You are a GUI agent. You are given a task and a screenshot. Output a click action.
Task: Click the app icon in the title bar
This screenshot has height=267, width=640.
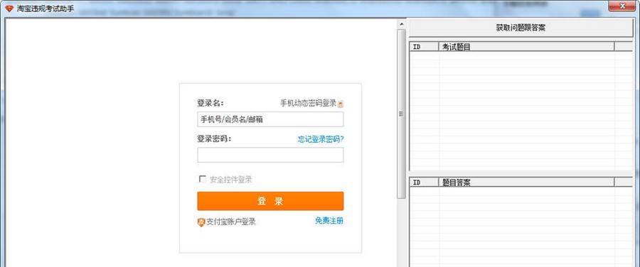point(9,8)
